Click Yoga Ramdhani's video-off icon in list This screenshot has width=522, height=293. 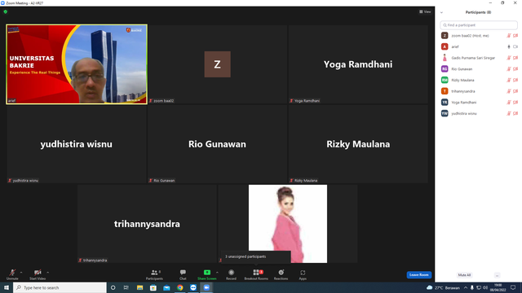515,103
